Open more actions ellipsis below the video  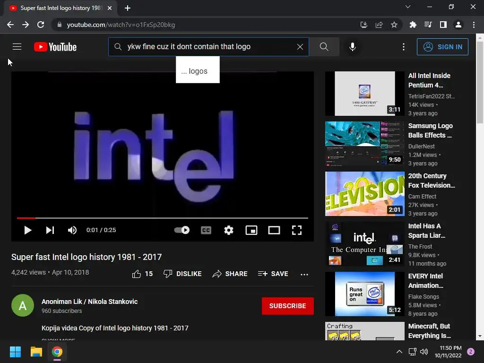tap(304, 274)
